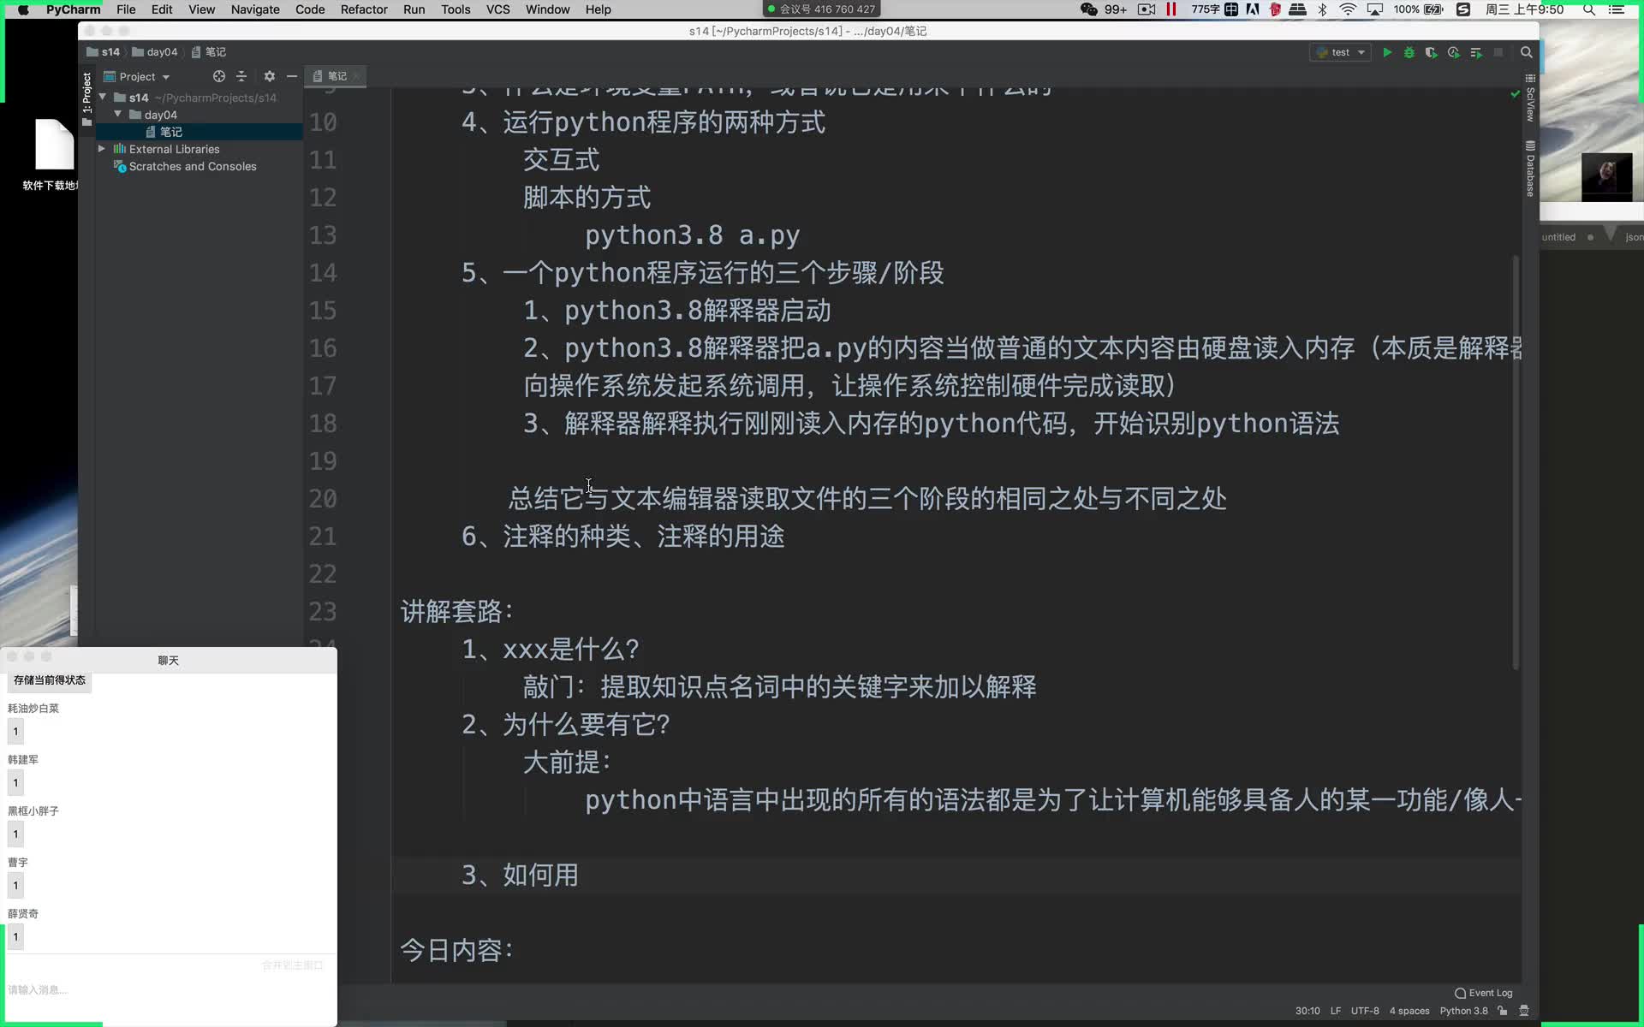Collapse all in Project panel
Viewport: 1644px width, 1027px height.
click(x=241, y=76)
